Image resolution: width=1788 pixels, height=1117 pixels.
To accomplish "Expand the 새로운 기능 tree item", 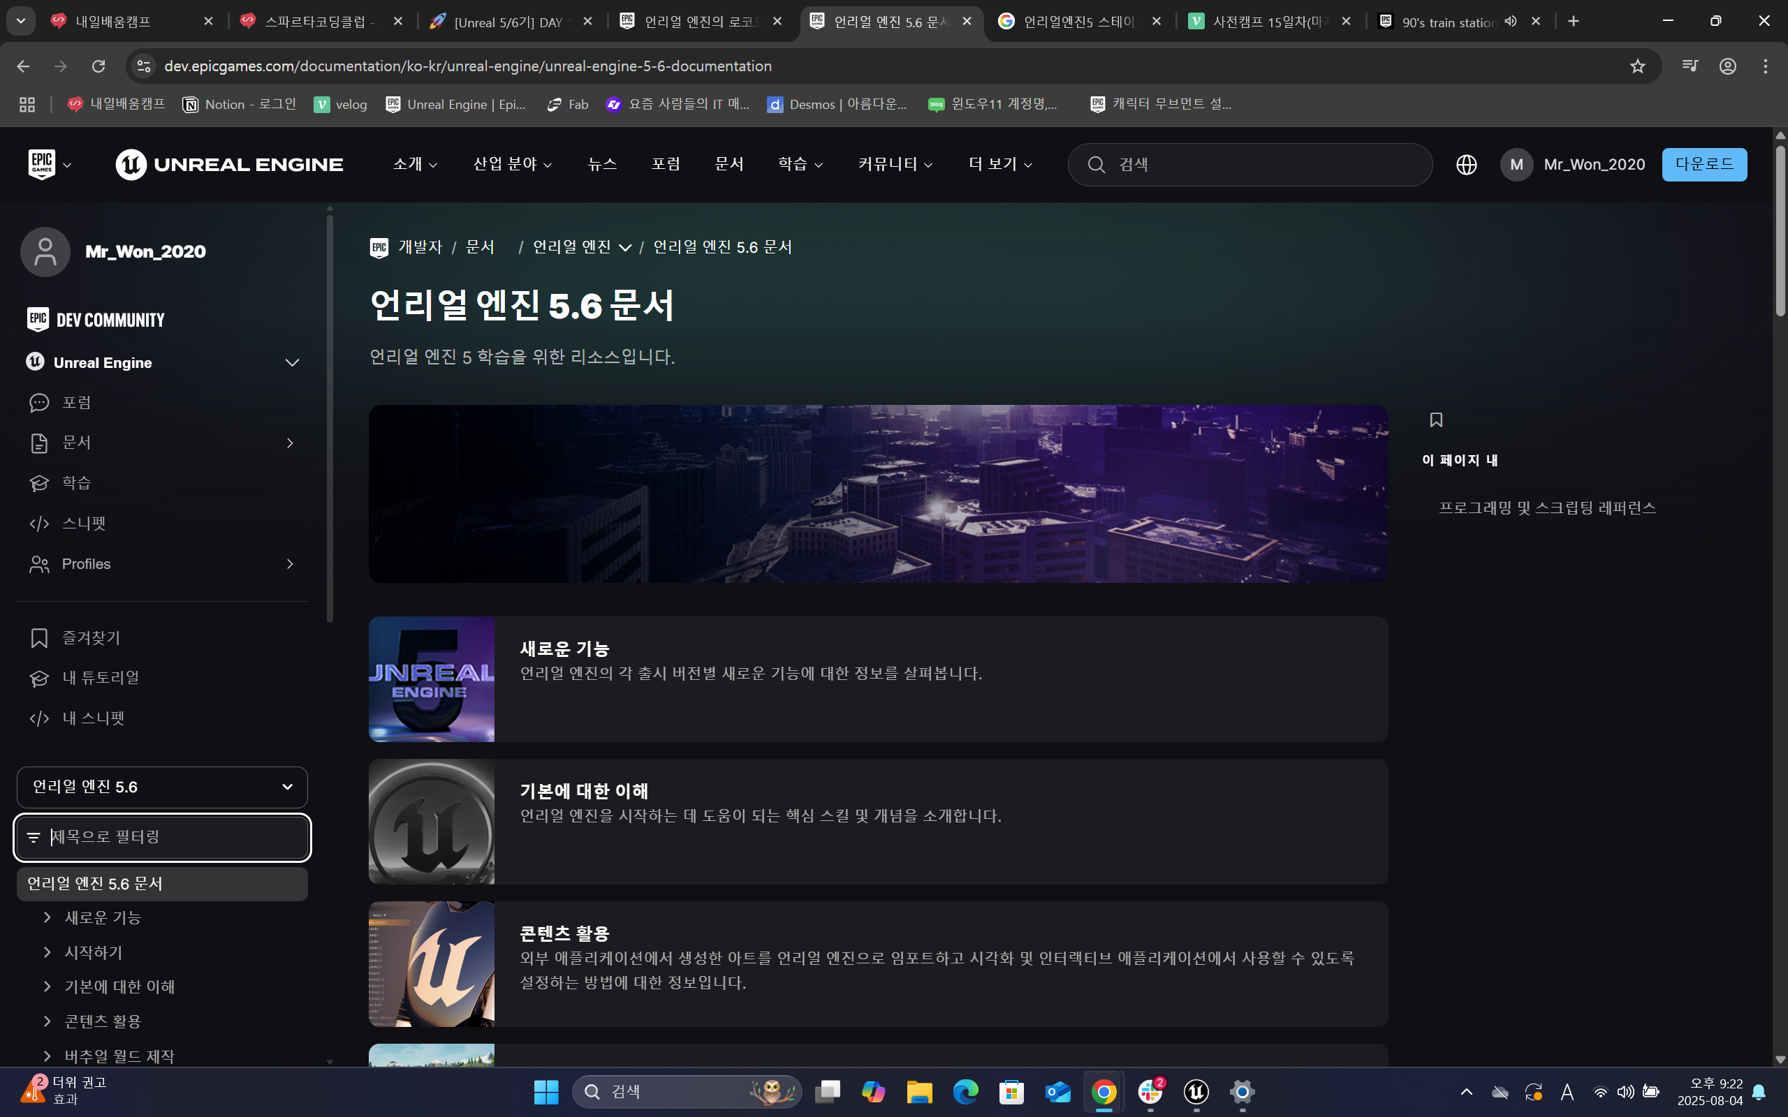I will coord(47,917).
